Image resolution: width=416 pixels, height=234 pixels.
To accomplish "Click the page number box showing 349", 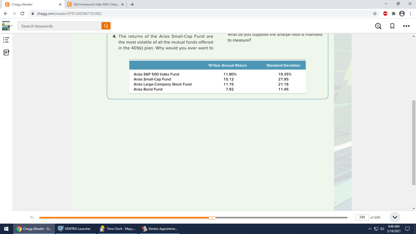I will tap(362, 217).
